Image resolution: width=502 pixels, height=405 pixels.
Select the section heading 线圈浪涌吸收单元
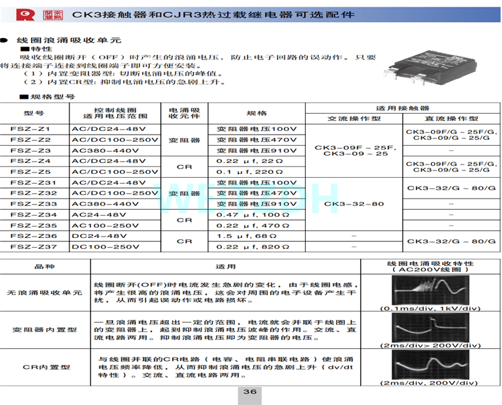coord(69,40)
